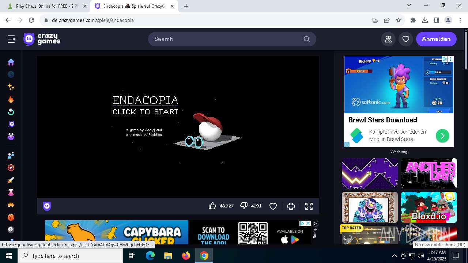Open the New games sparkle icon

(11, 87)
